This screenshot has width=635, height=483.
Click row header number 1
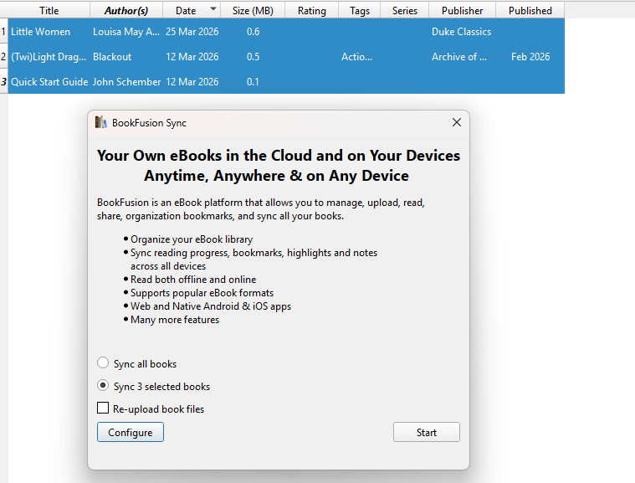tap(3, 31)
